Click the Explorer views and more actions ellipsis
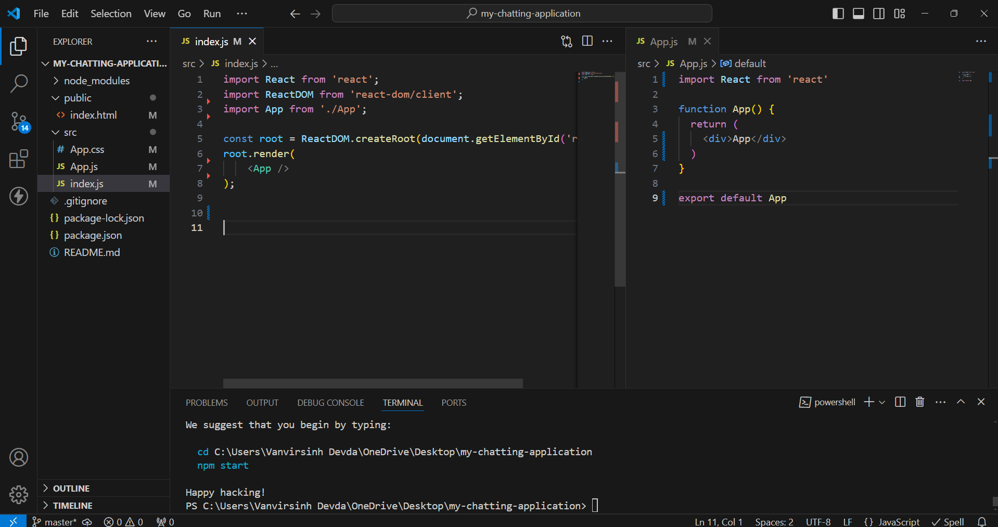Image resolution: width=998 pixels, height=527 pixels. coord(151,41)
